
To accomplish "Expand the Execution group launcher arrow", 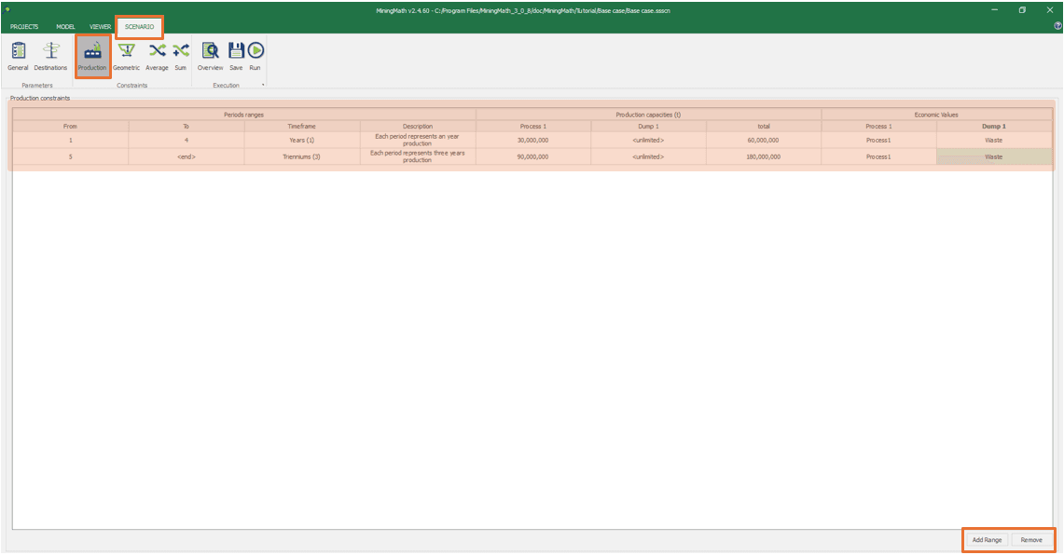I will click(263, 86).
